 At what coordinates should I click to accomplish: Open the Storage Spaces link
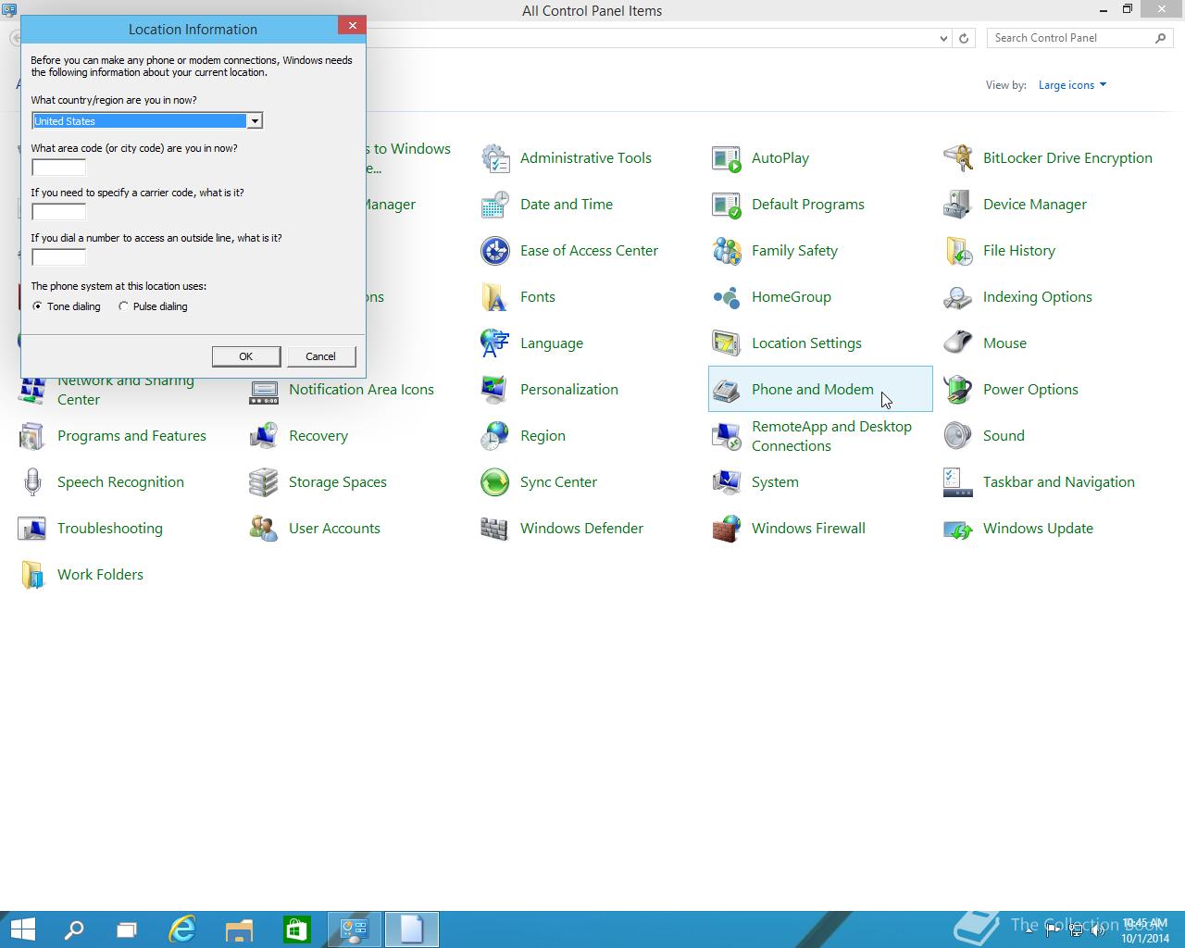(337, 482)
